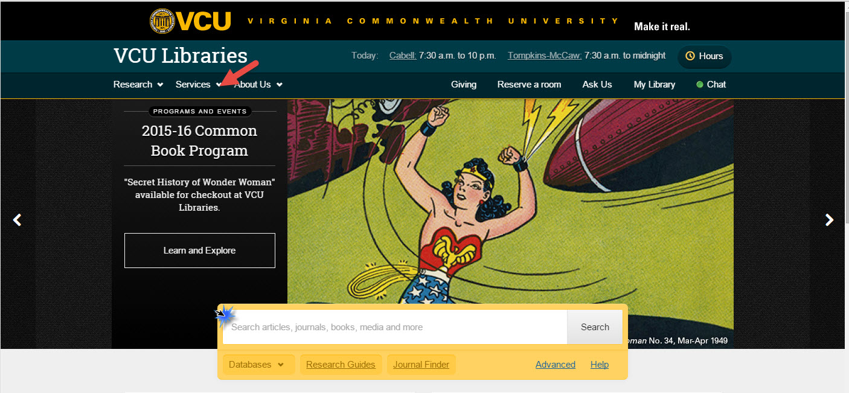Click the Learn and Explore button
The height and width of the screenshot is (393, 849).
click(199, 250)
